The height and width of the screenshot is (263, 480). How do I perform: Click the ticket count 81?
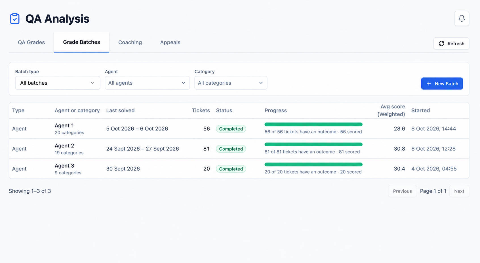pos(207,149)
